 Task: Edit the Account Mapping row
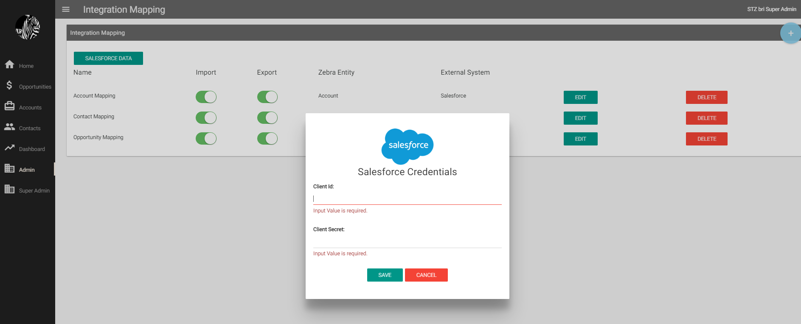580,98
